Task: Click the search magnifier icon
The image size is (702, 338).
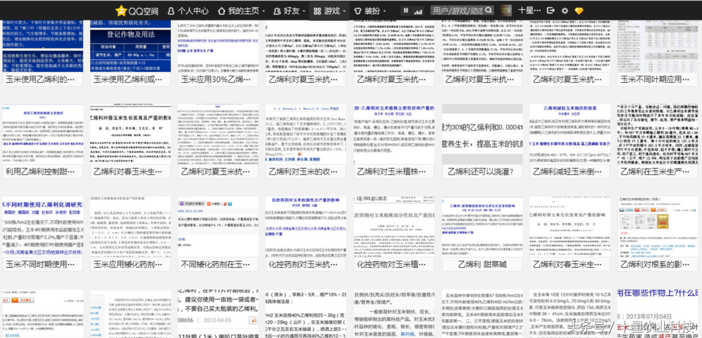Action: tap(489, 10)
